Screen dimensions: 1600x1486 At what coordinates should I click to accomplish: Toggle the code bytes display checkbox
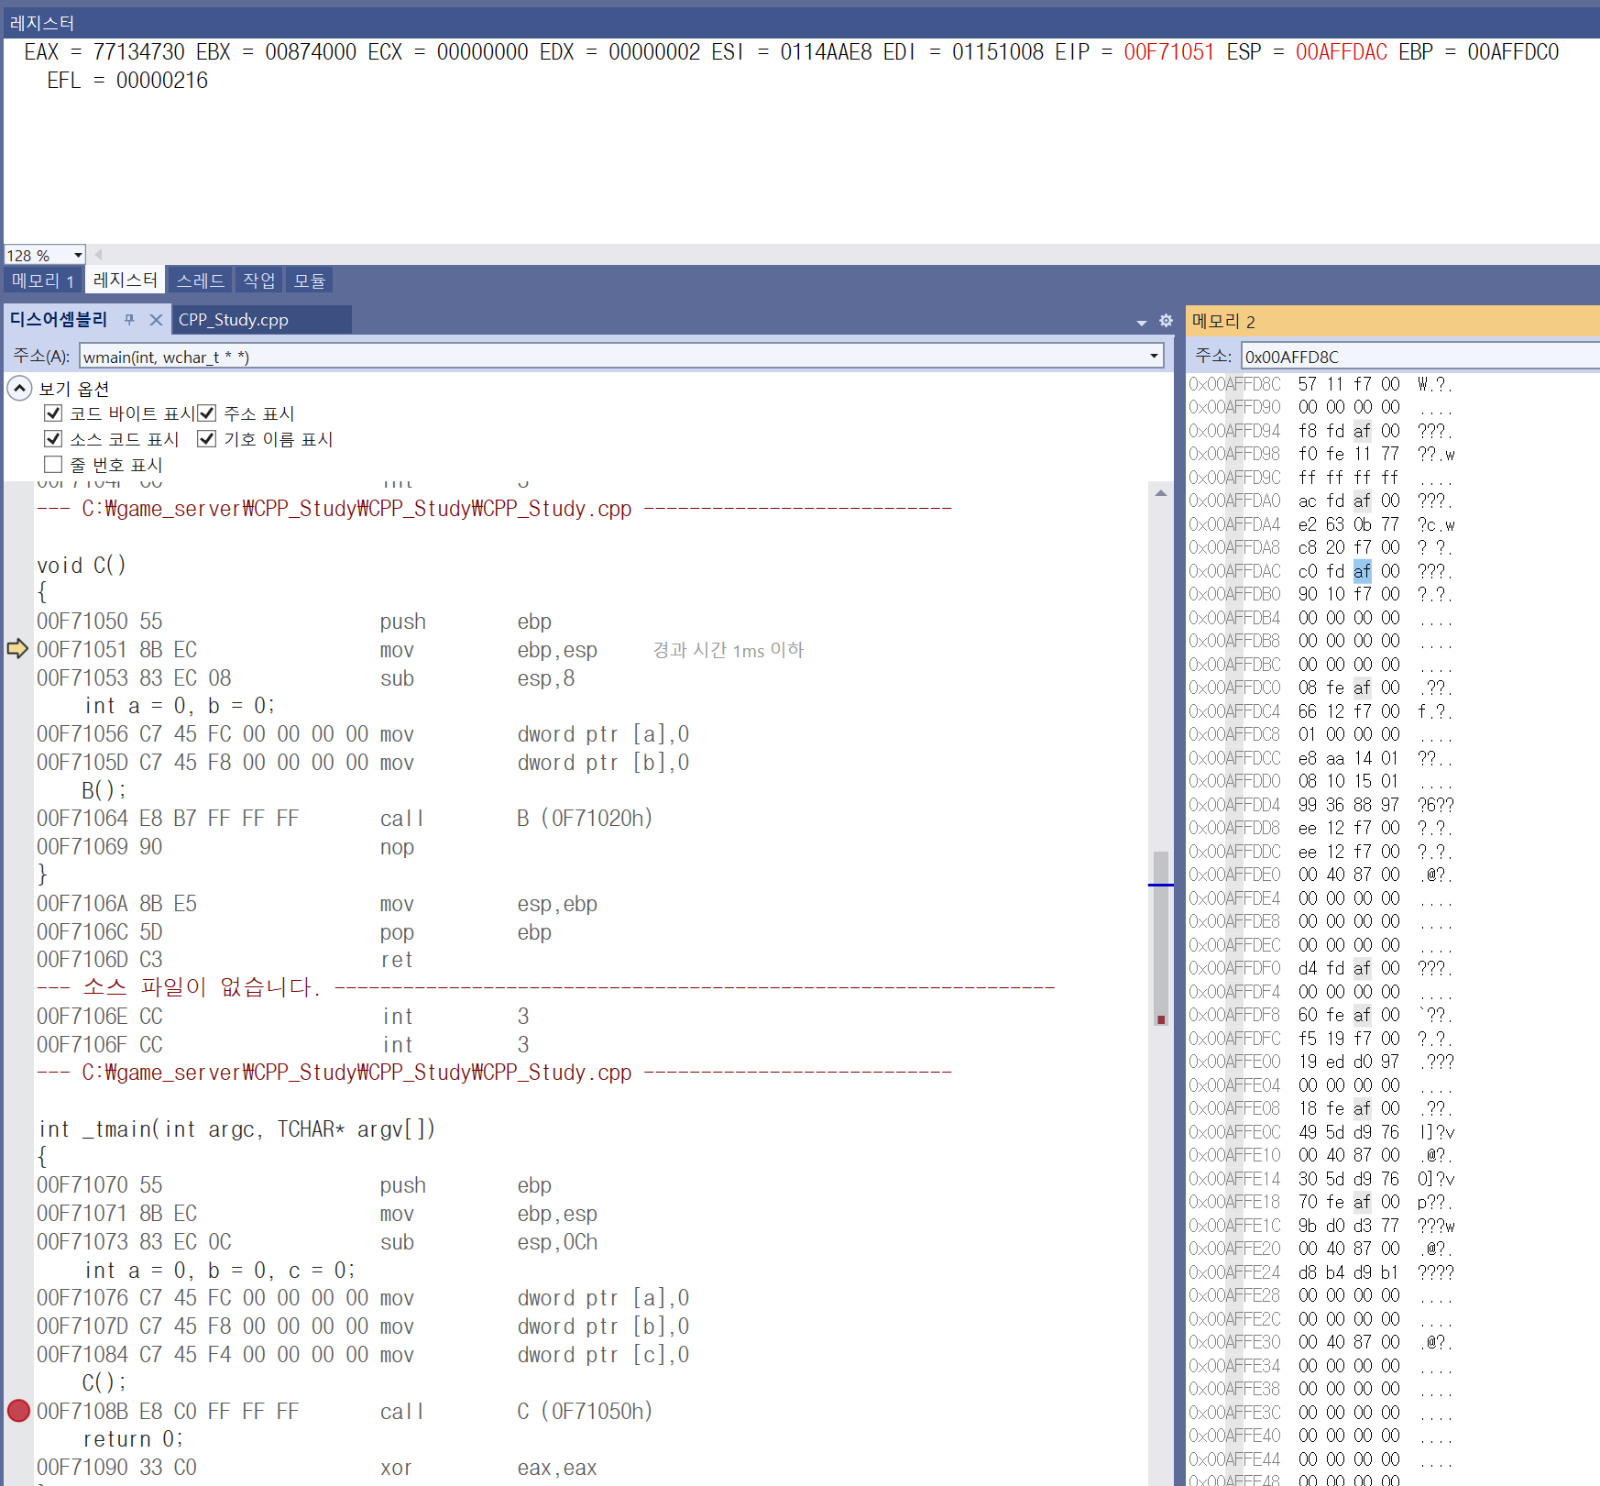pos(53,413)
